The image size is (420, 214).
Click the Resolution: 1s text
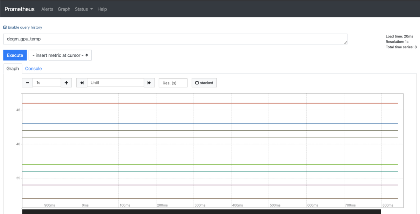point(397,42)
